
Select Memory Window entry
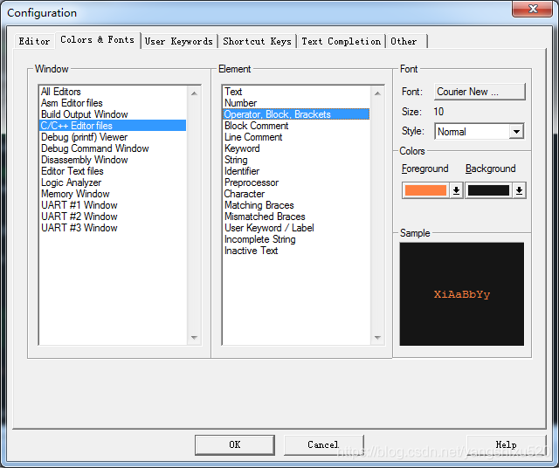pyautogui.click(x=113, y=194)
